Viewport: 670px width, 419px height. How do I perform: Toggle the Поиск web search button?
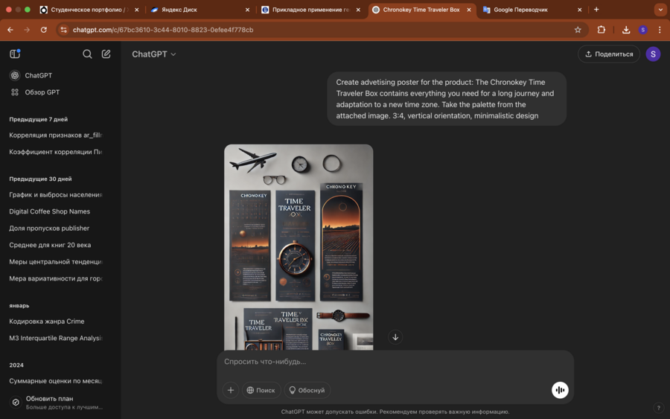click(261, 390)
